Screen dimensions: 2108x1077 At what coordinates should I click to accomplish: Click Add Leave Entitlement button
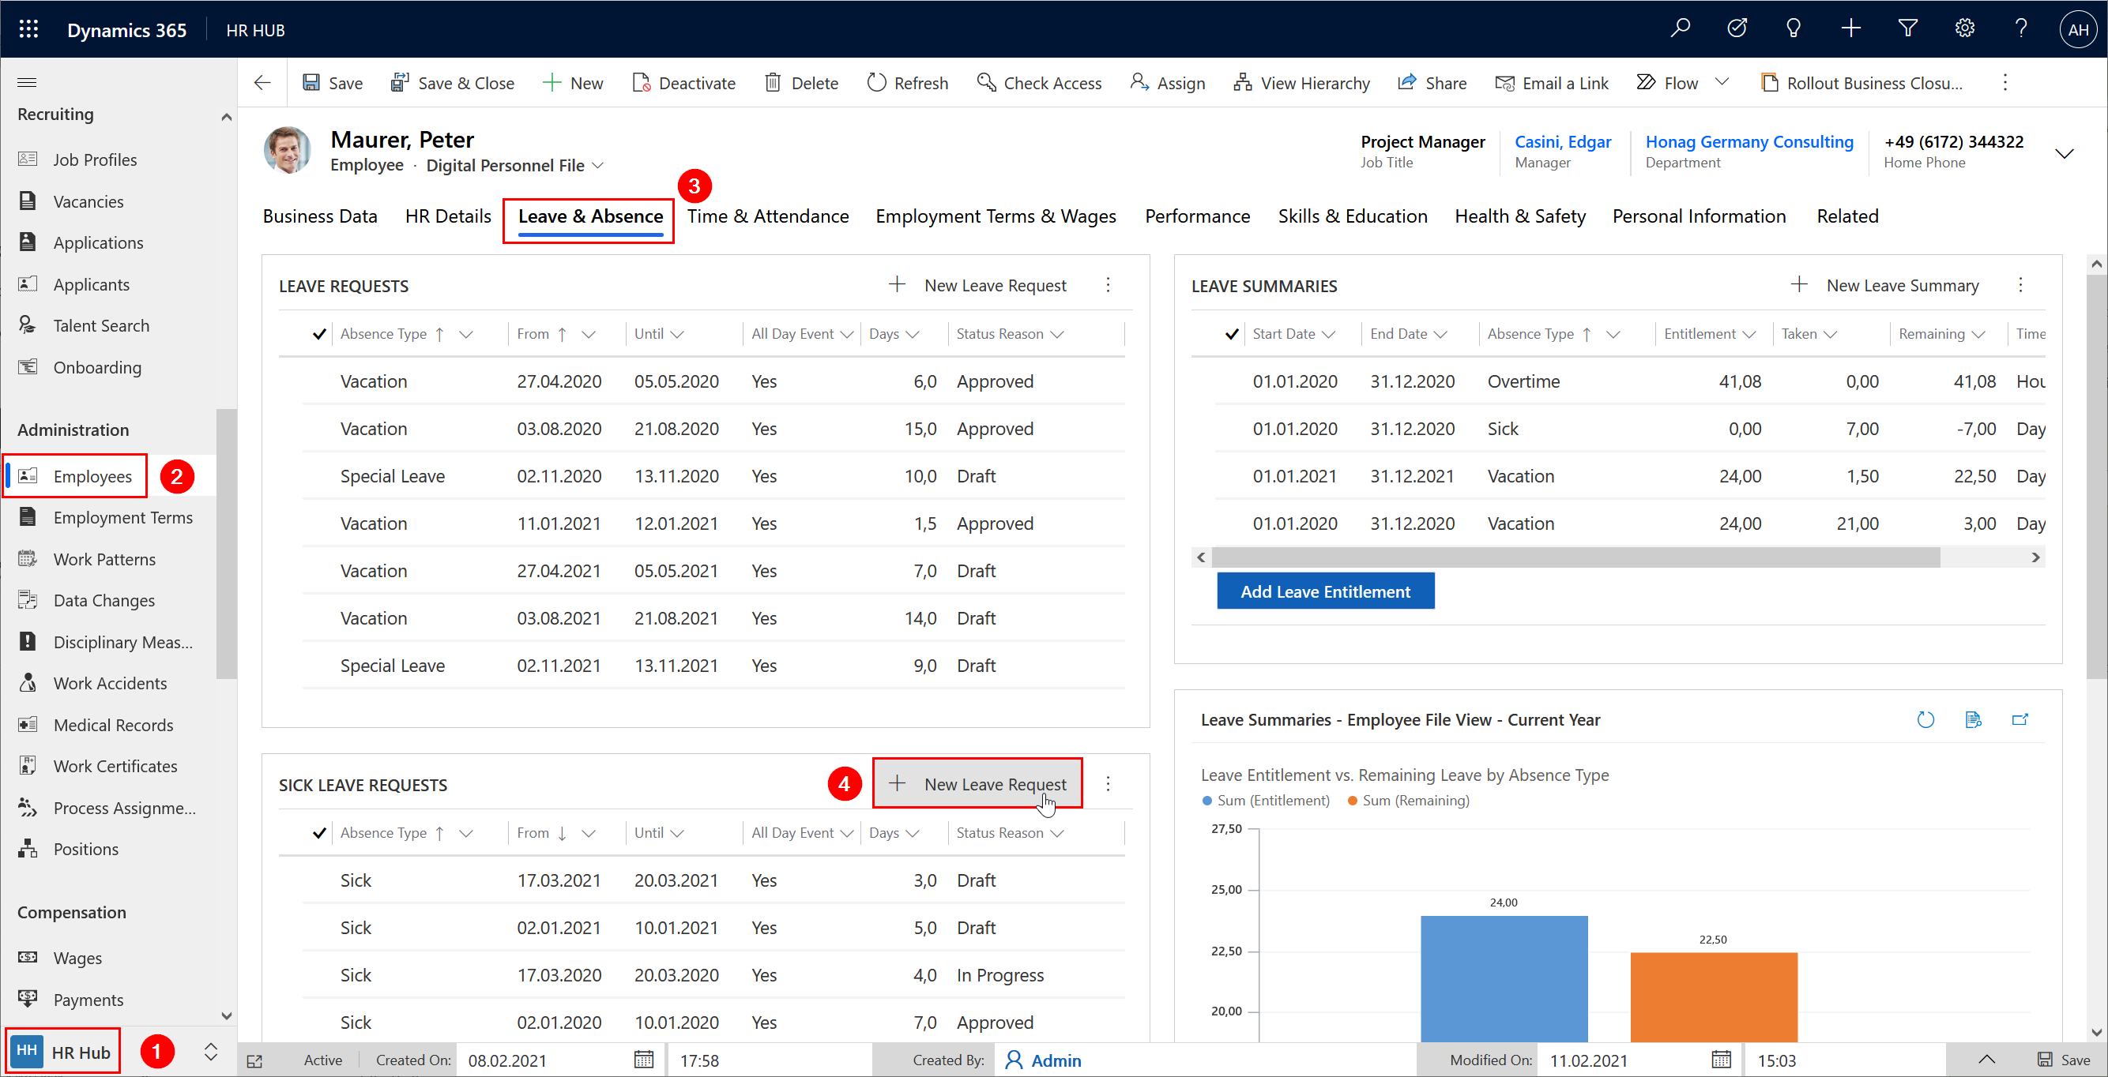tap(1325, 591)
